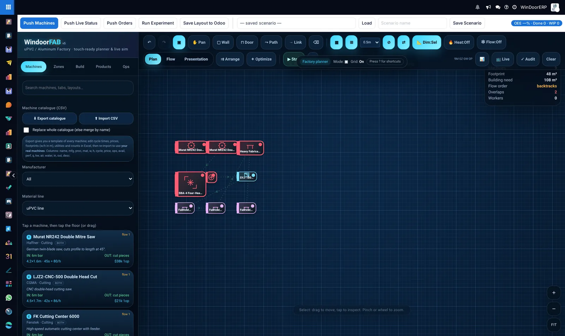Click the help question mark icon
565x336 pixels.
coord(506,7)
